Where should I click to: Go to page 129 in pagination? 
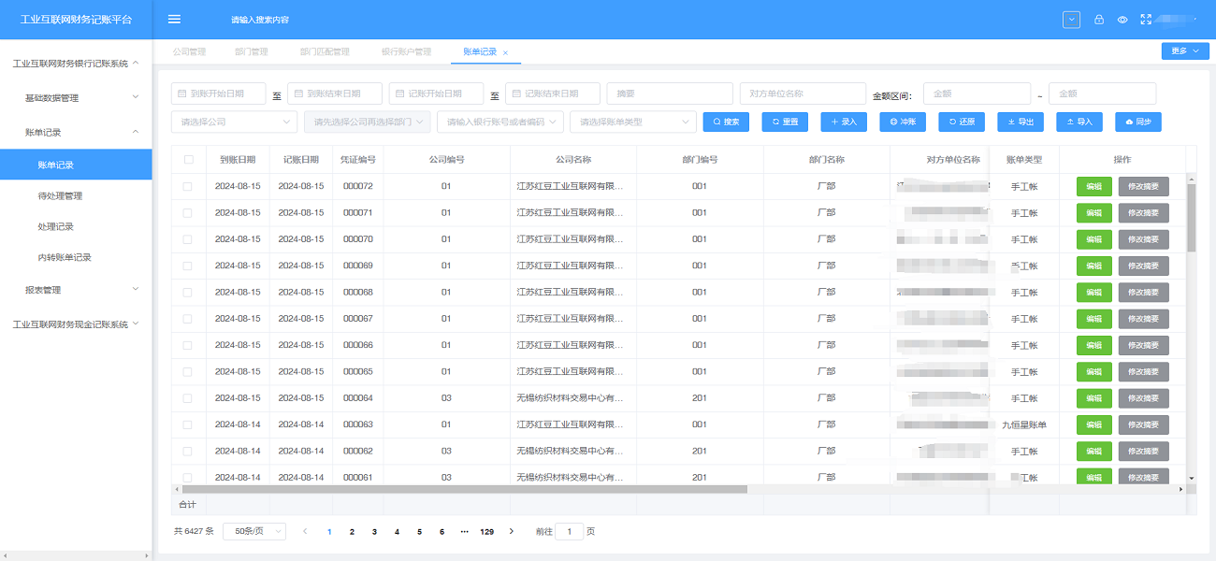486,531
